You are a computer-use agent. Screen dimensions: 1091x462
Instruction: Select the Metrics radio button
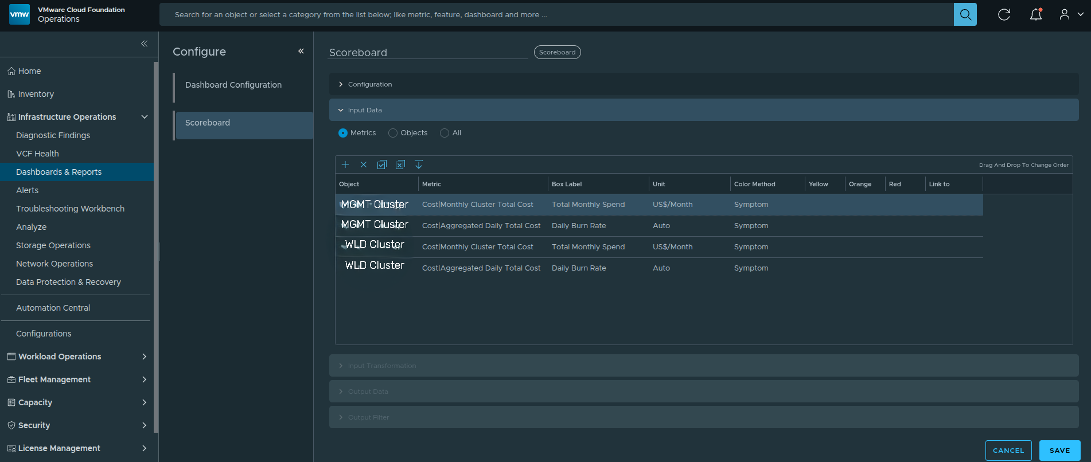343,133
